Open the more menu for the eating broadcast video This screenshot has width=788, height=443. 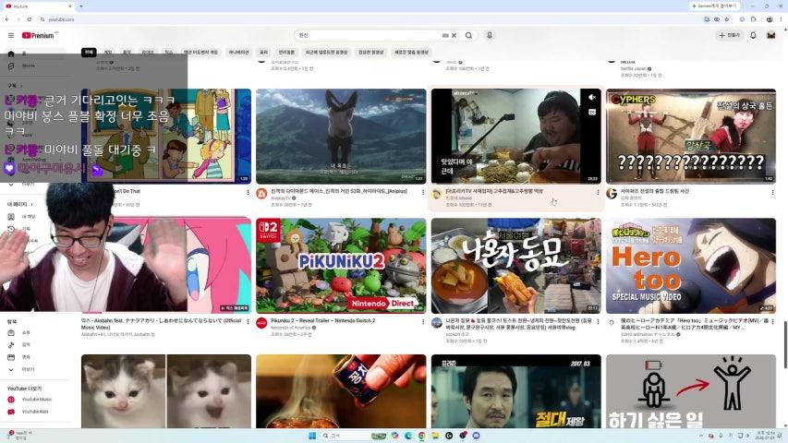click(x=598, y=192)
